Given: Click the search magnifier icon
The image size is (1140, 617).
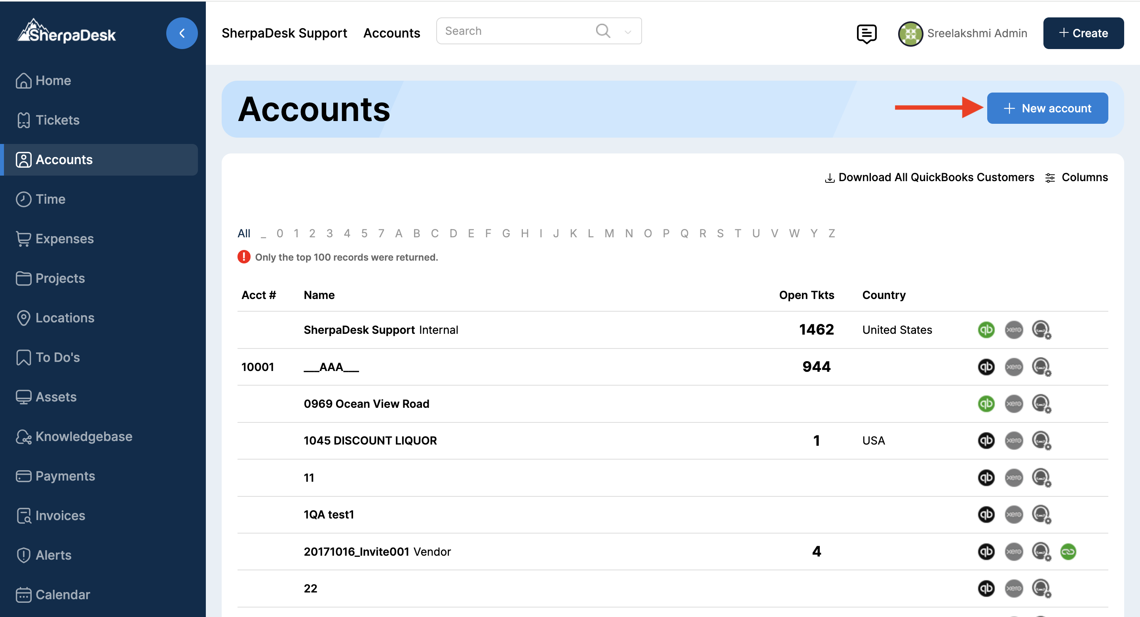Looking at the screenshot, I should [603, 31].
